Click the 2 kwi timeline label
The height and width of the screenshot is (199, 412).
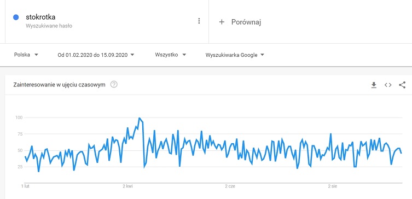point(127,186)
